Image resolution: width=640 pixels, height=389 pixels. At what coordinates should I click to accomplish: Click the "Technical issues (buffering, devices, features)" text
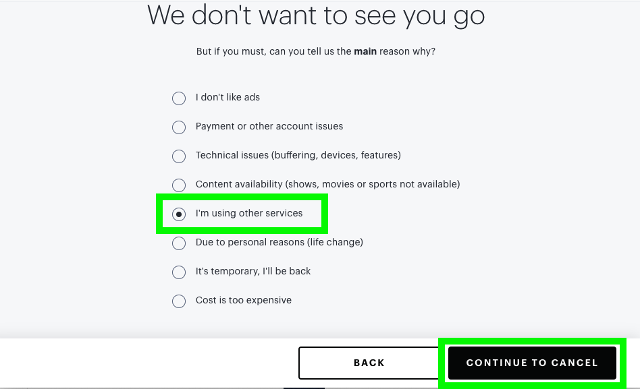coord(298,156)
